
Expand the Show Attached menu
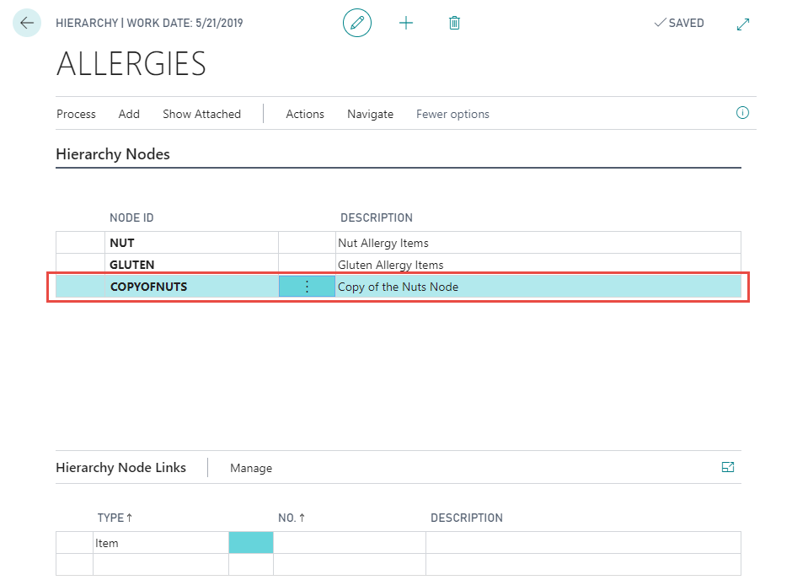(x=201, y=114)
